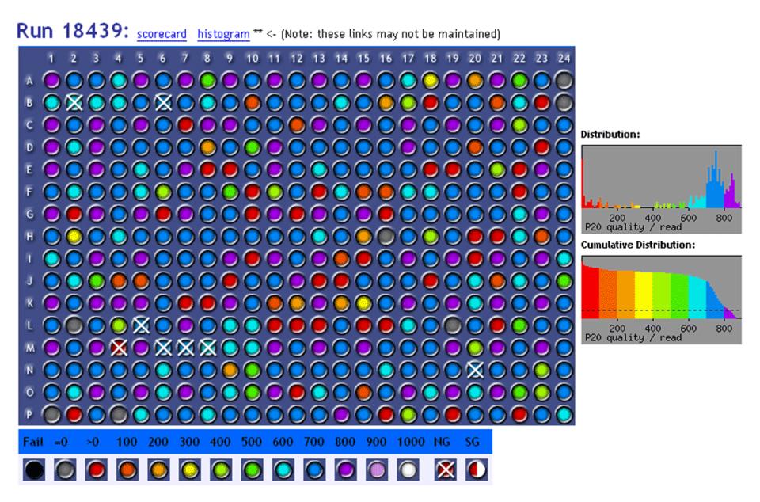This screenshot has width=760, height=502.
Task: Click the crossed-out well at B2
Action: click(74, 103)
